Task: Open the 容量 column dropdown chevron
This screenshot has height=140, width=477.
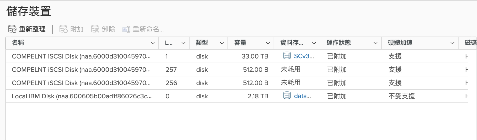Action: (x=268, y=43)
